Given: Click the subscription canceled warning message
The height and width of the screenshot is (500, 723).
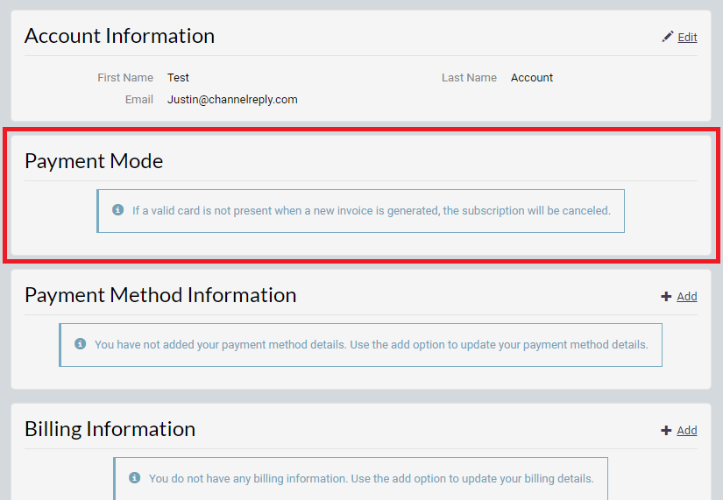Looking at the screenshot, I should [x=372, y=211].
